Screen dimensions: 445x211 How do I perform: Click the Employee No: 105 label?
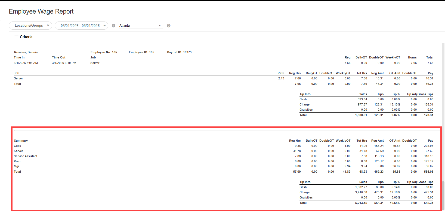point(104,52)
